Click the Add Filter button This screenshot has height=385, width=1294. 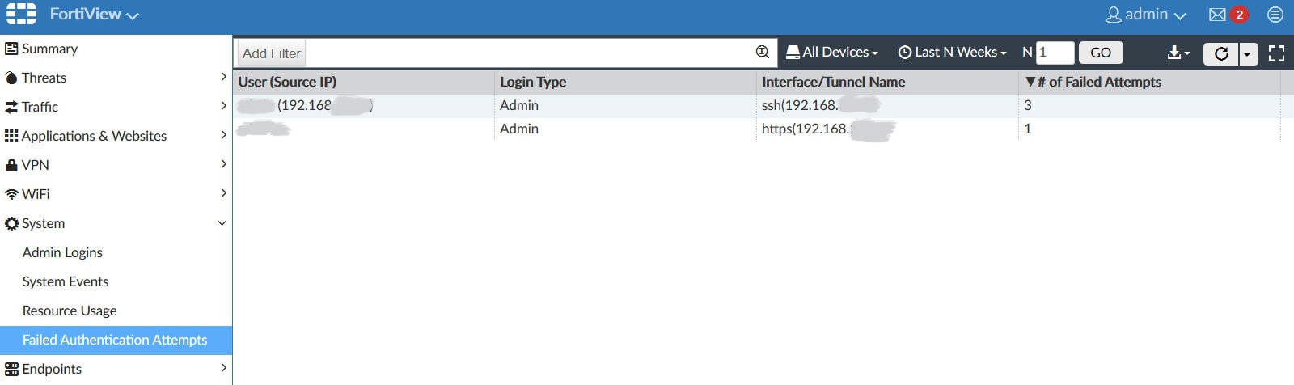click(x=272, y=53)
